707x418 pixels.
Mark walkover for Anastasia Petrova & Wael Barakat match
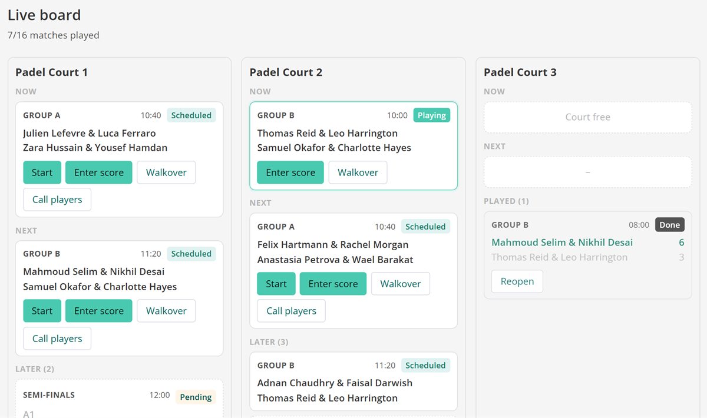401,284
